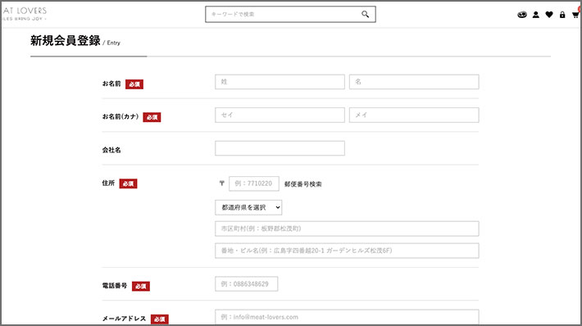
Task: Click the 名 first name field
Action: point(414,82)
